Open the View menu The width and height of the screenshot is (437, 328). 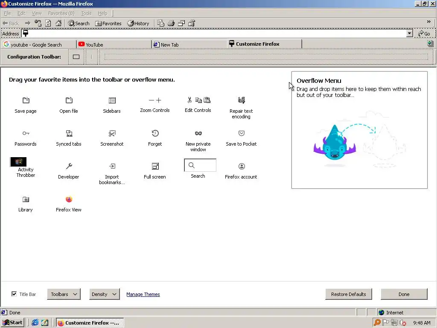pyautogui.click(x=37, y=13)
